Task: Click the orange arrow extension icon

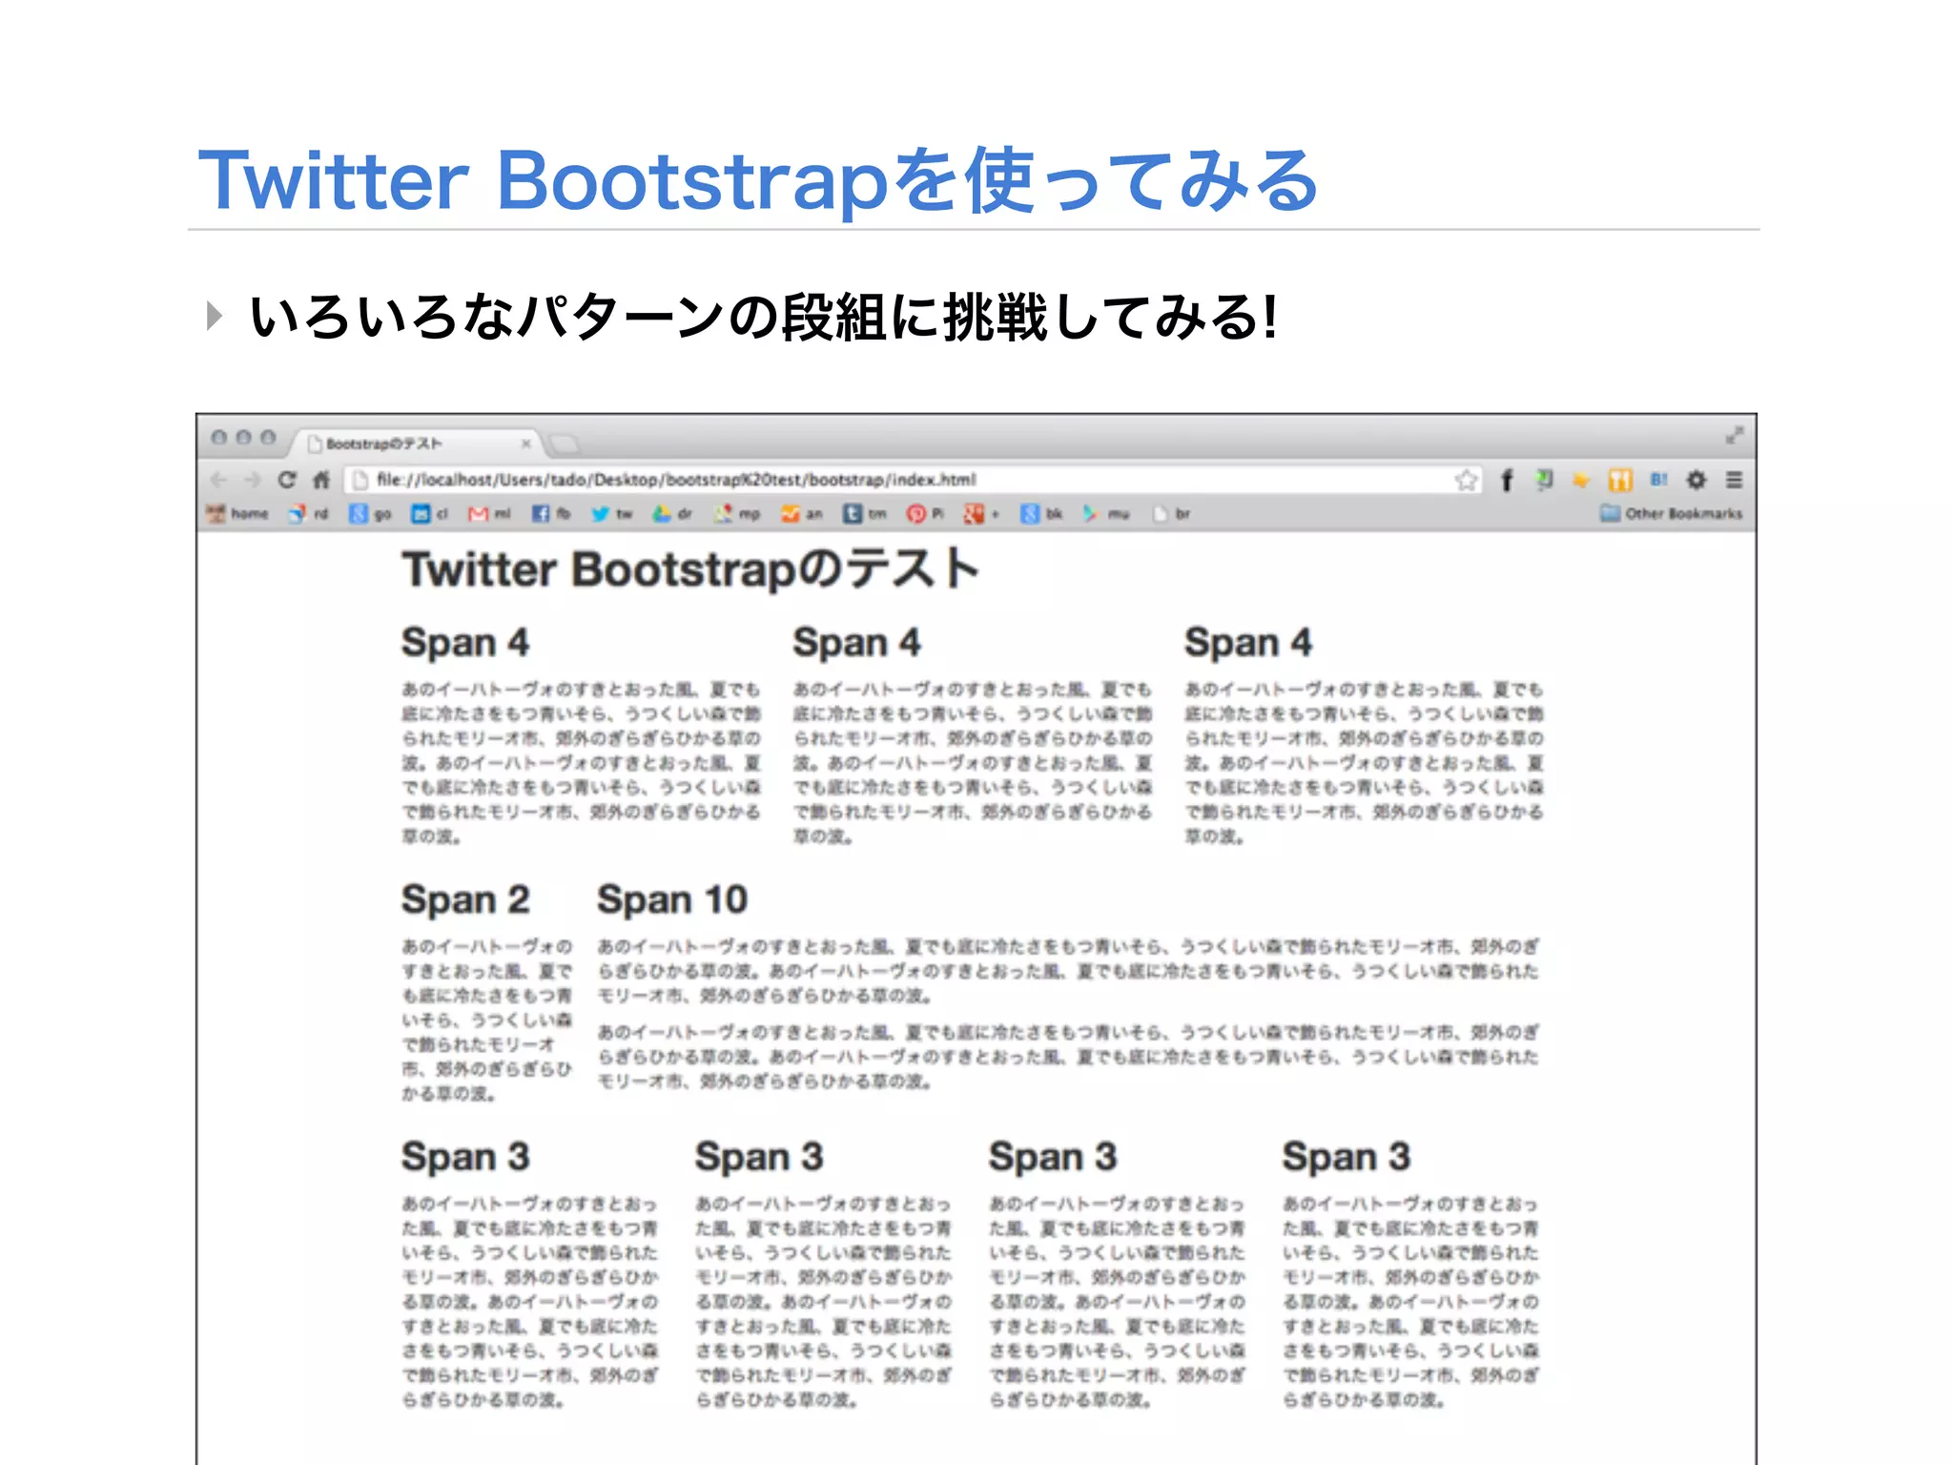Action: [x=1581, y=480]
